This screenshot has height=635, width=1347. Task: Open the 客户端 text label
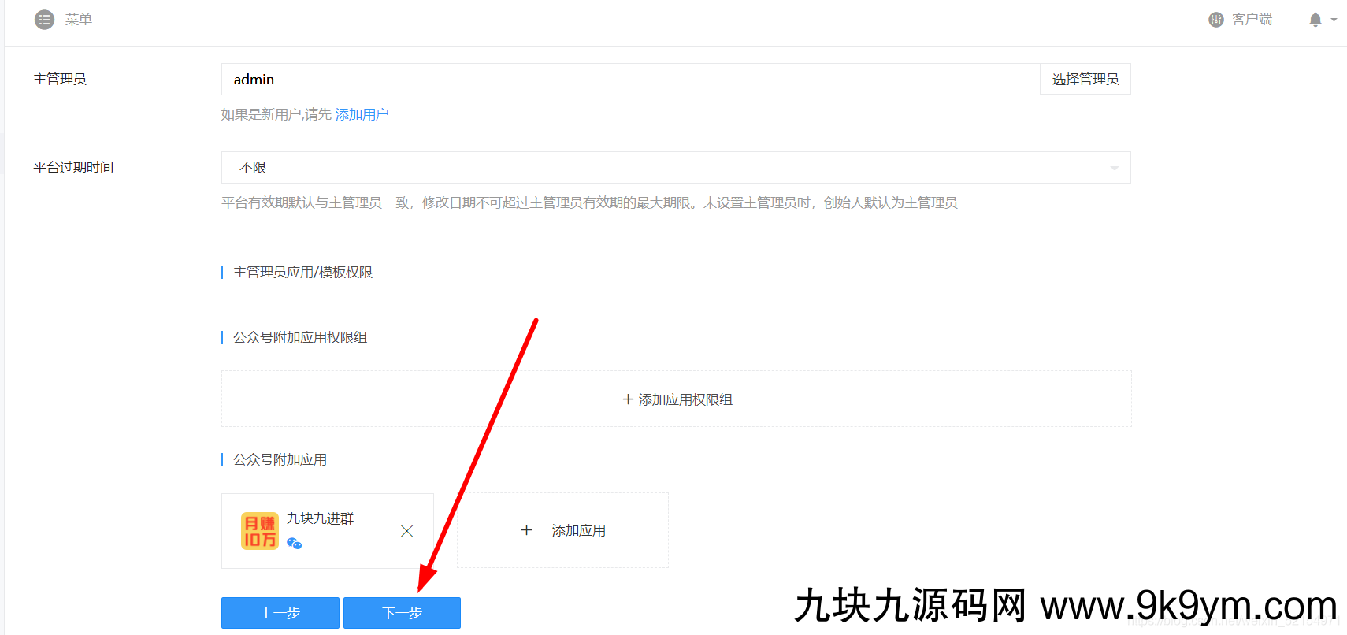[x=1252, y=20]
